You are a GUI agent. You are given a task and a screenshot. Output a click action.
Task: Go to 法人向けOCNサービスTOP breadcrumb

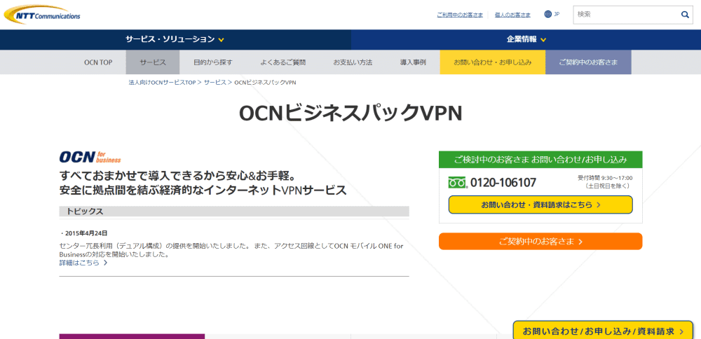163,83
